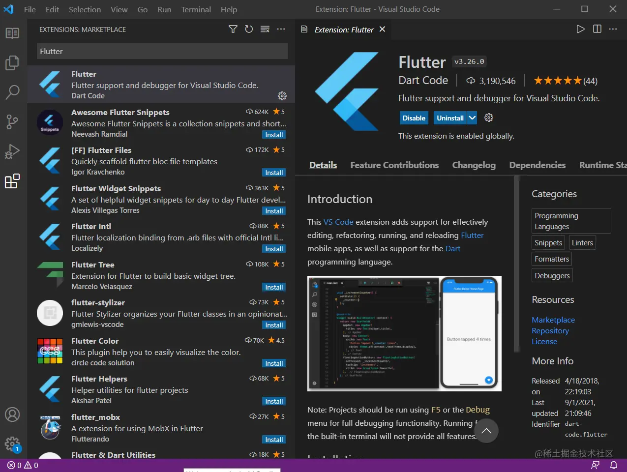The height and width of the screenshot is (472, 627).
Task: Expand the Uninstall dropdown arrow
Action: tap(472, 118)
